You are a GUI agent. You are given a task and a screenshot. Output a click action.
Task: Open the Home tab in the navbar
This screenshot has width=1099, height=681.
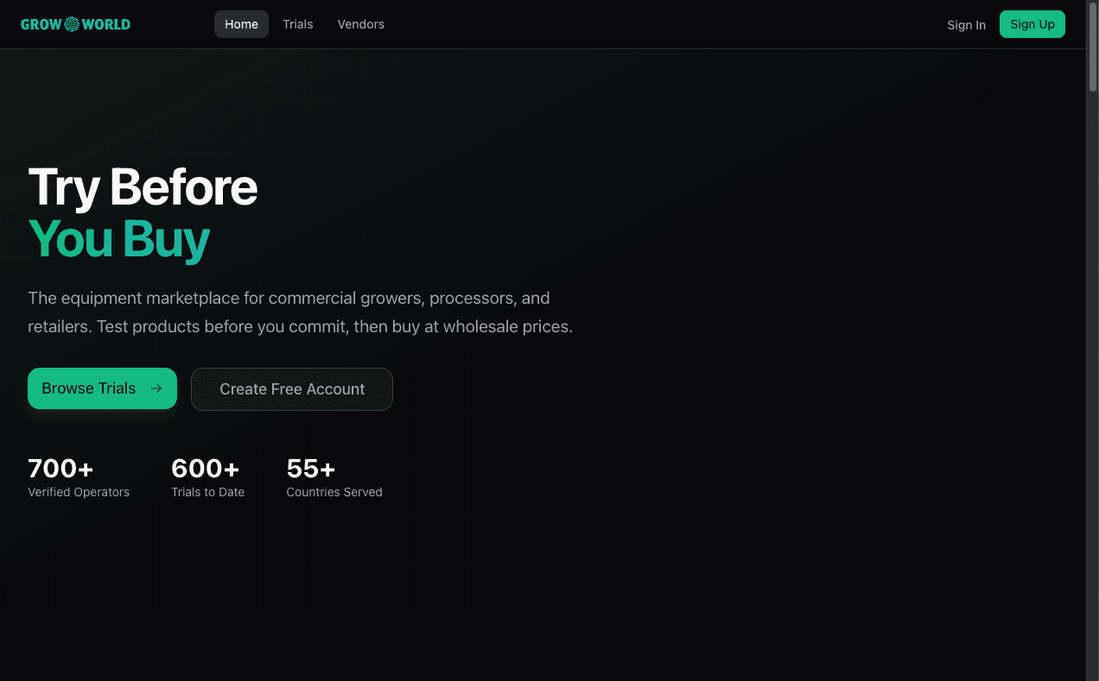(x=241, y=24)
